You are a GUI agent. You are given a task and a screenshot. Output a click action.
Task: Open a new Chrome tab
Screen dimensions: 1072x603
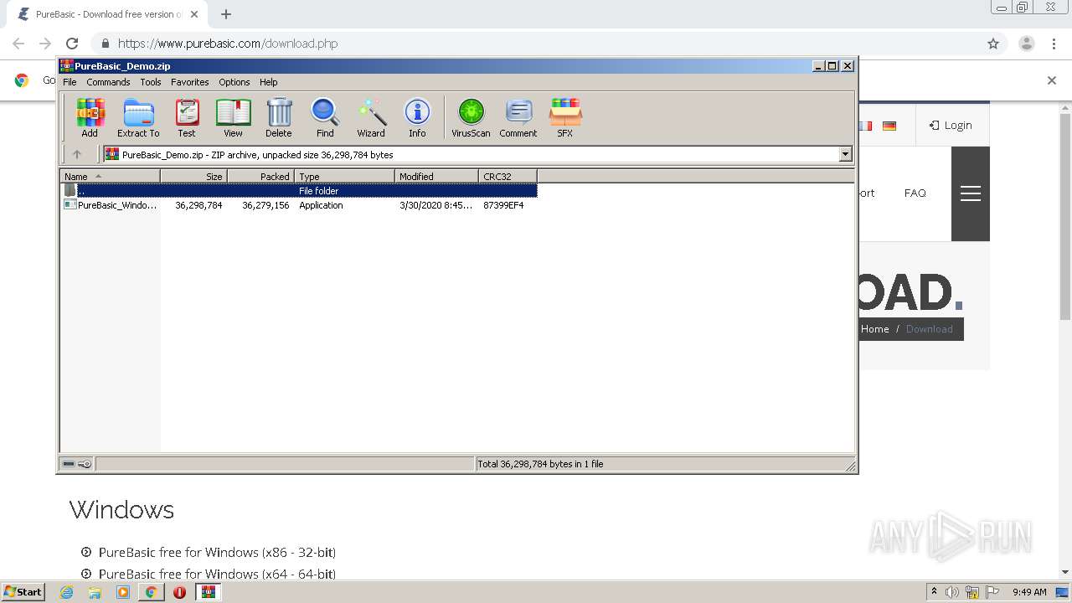226,14
